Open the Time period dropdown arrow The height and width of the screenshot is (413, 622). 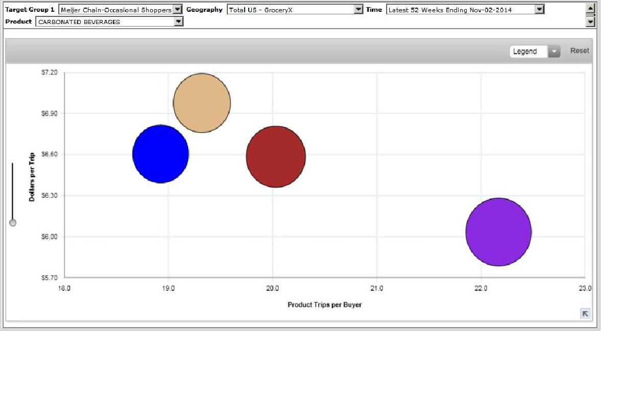click(539, 10)
